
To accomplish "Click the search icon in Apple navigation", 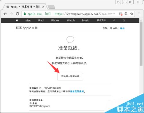I will (114, 20).
